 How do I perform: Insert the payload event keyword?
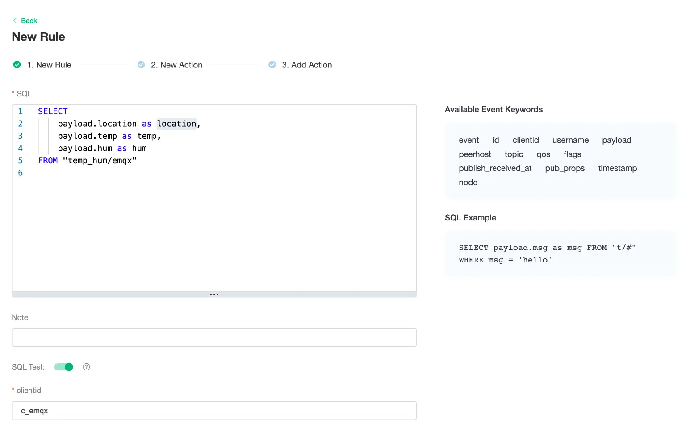click(616, 140)
